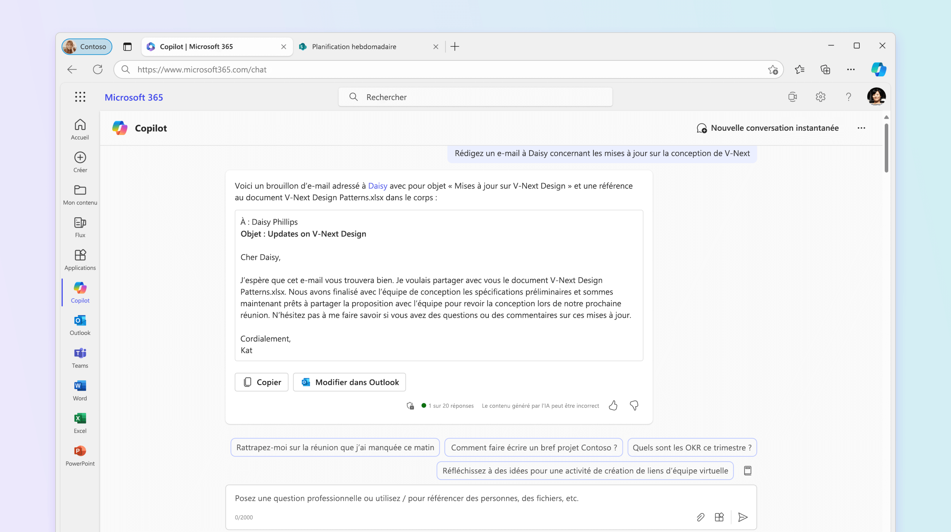Open the Microsoft 365 app launcher grid
951x532 pixels.
coord(80,97)
